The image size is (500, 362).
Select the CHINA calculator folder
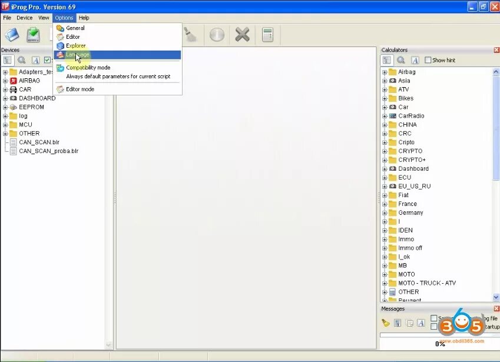[407, 125]
